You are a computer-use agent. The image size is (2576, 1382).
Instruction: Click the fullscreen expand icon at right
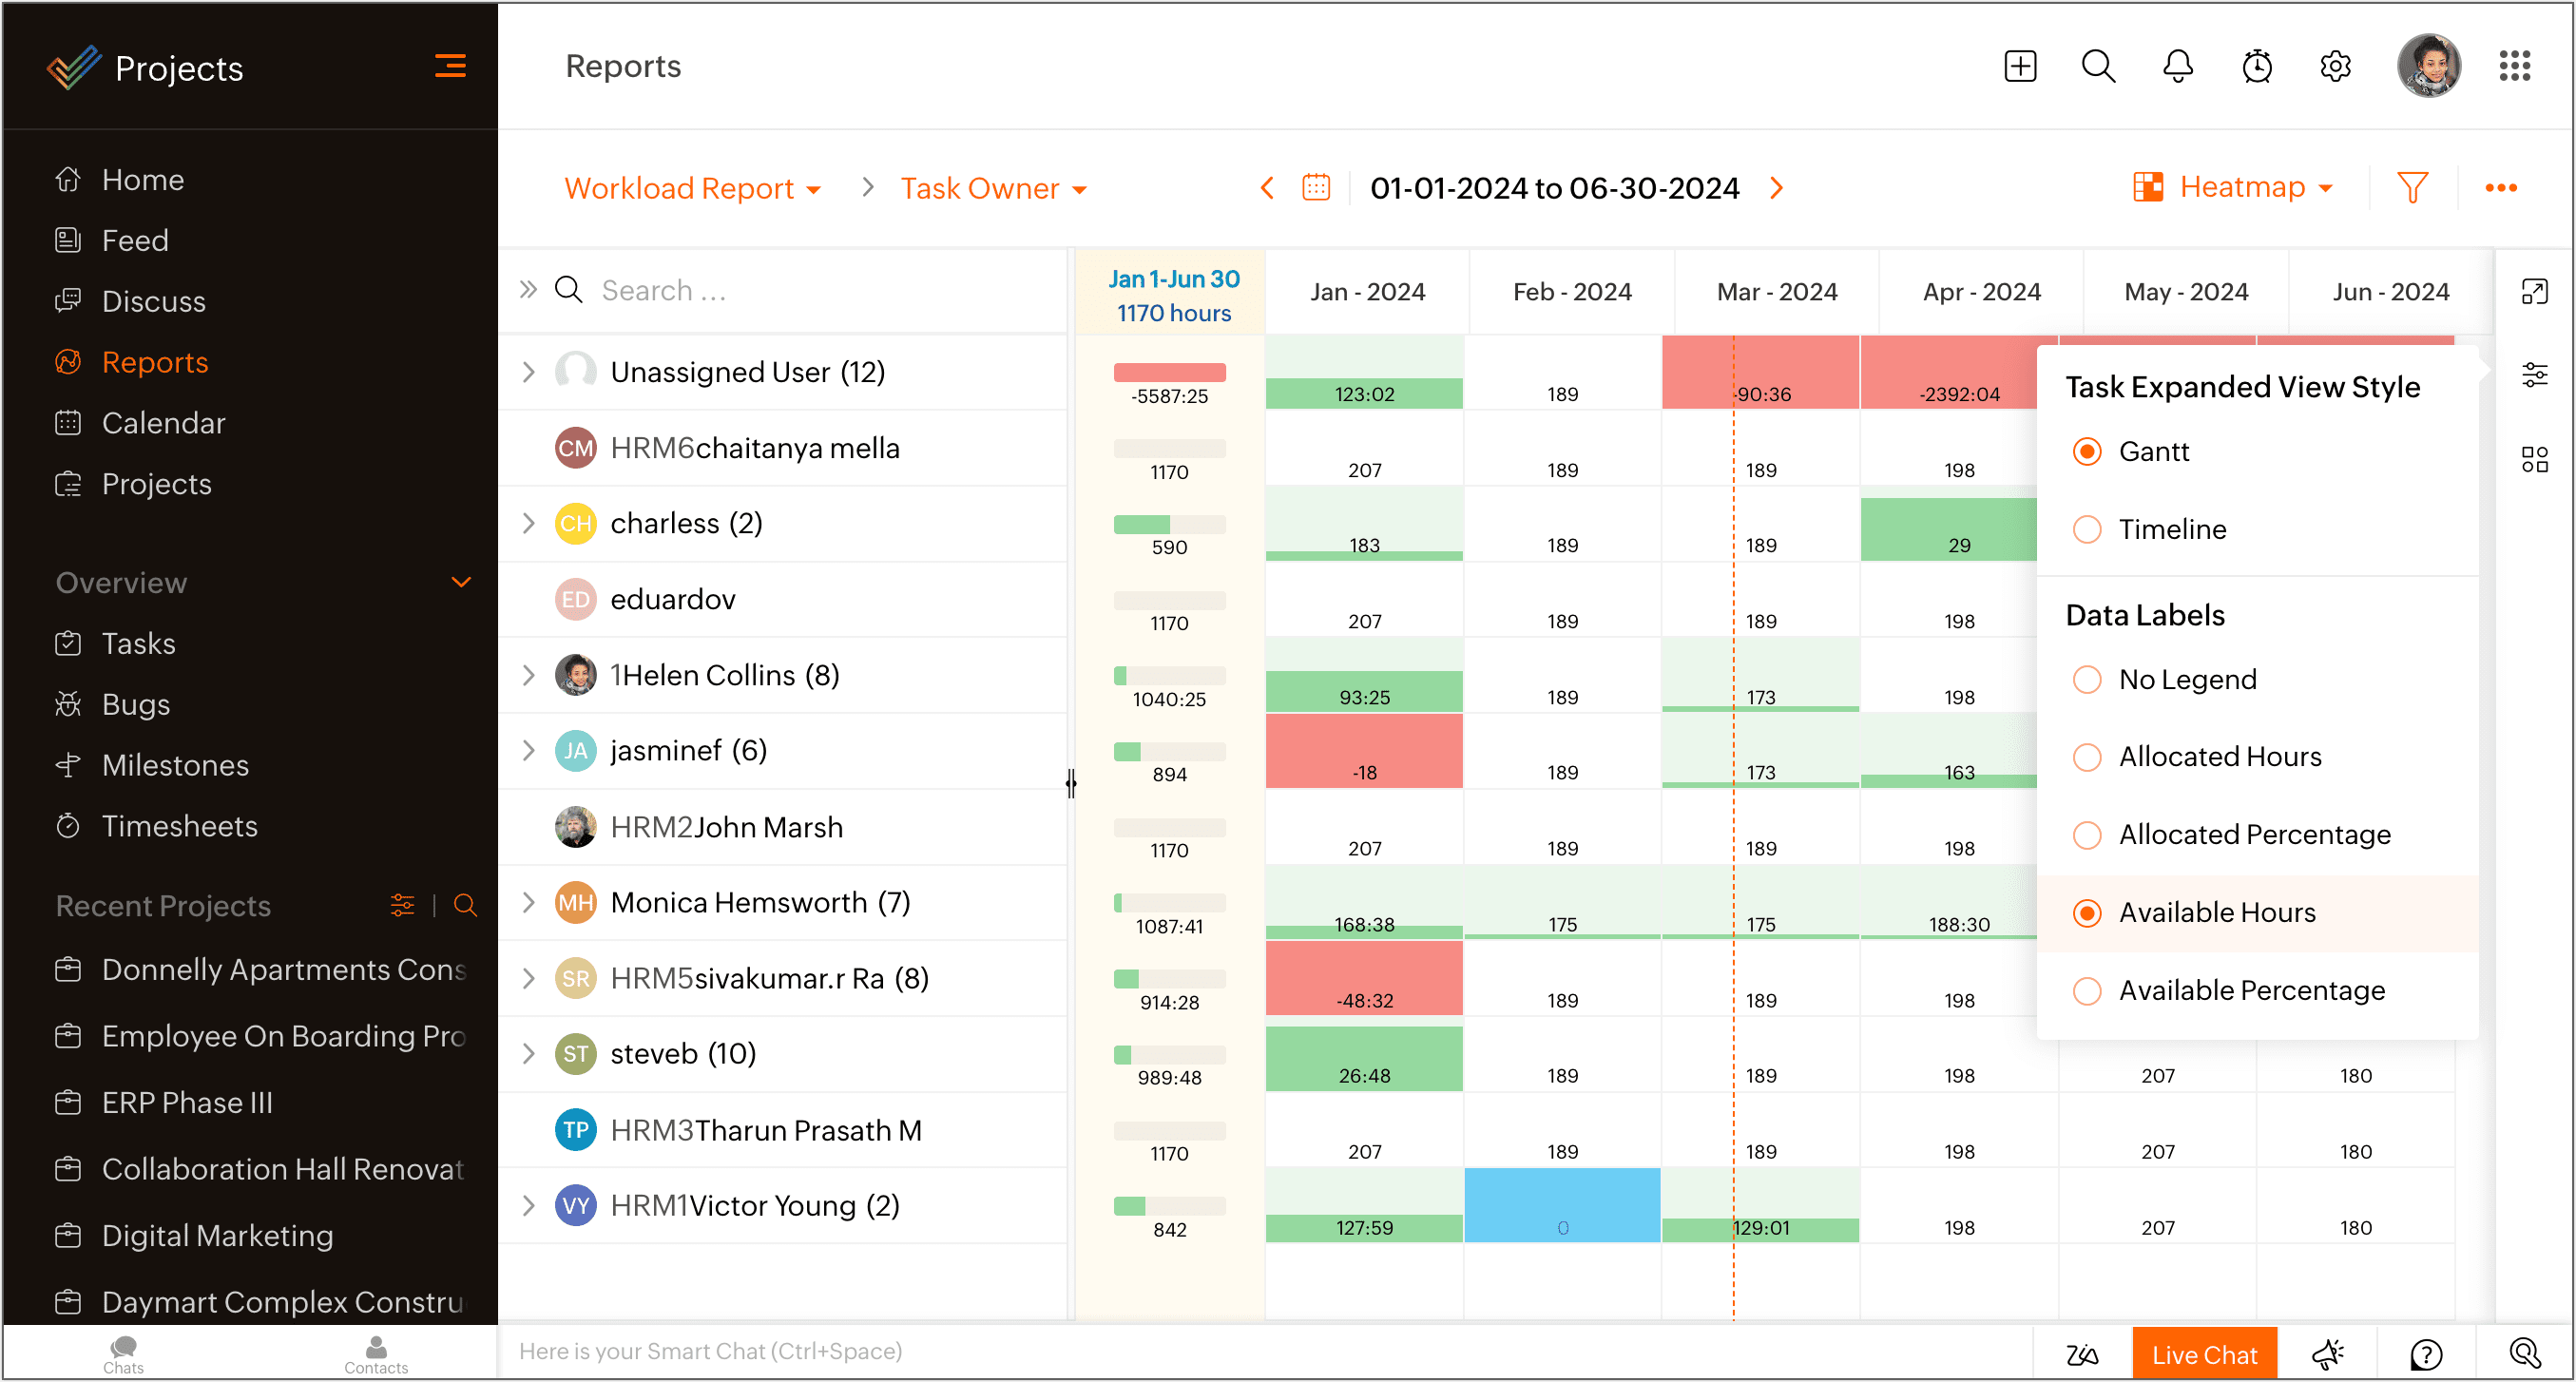point(2533,292)
